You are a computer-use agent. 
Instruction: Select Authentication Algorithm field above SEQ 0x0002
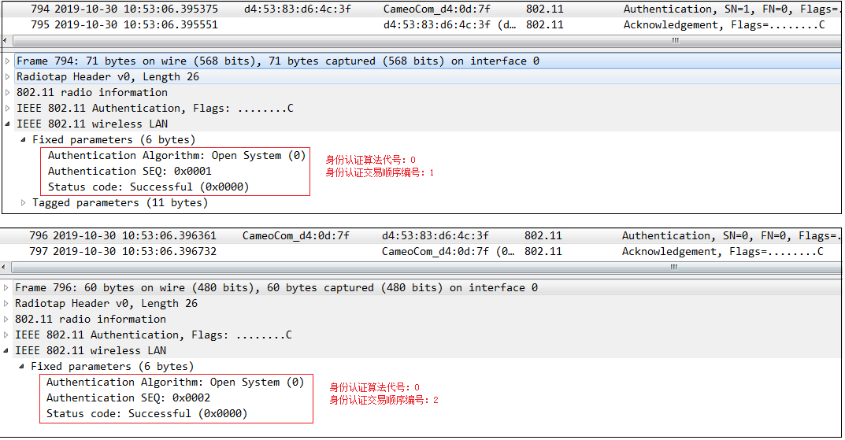point(175,383)
